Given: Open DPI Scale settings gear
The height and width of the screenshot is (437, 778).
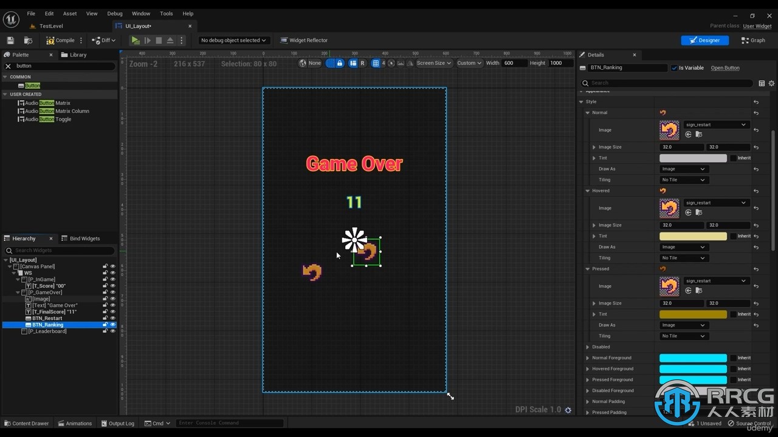Looking at the screenshot, I should tap(568, 410).
